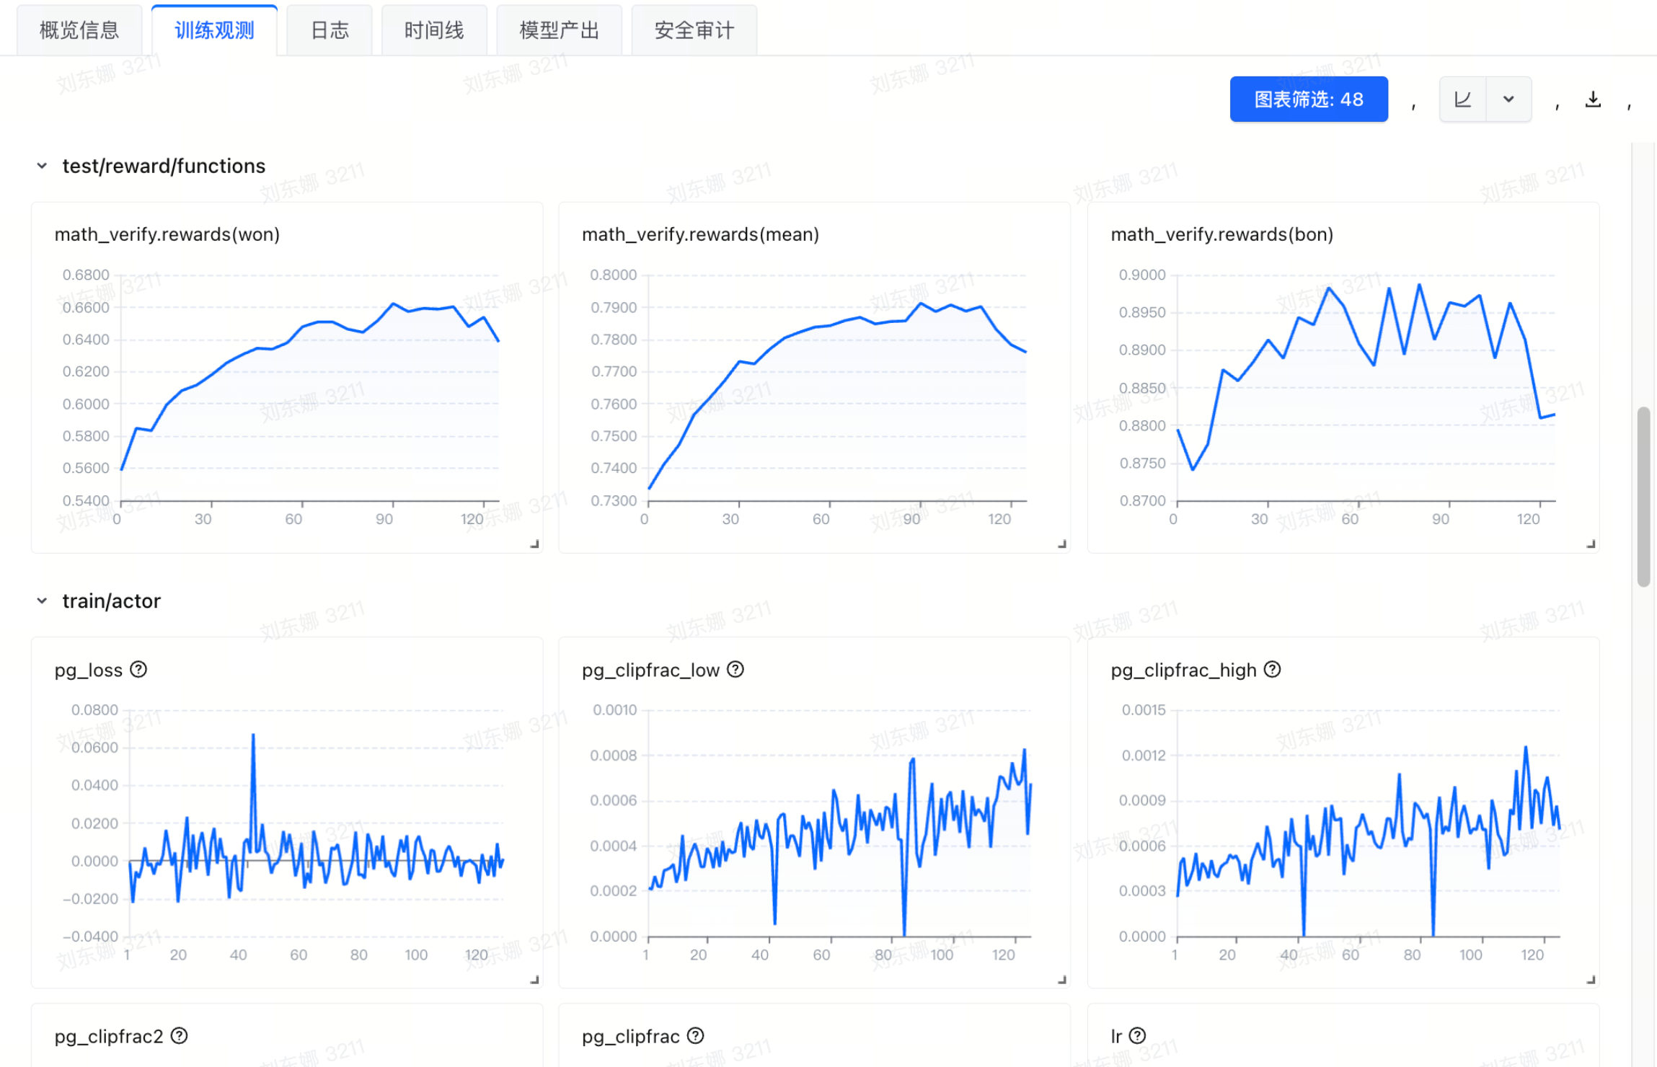
Task: Click help icon next to lr
Action: [x=1137, y=1036]
